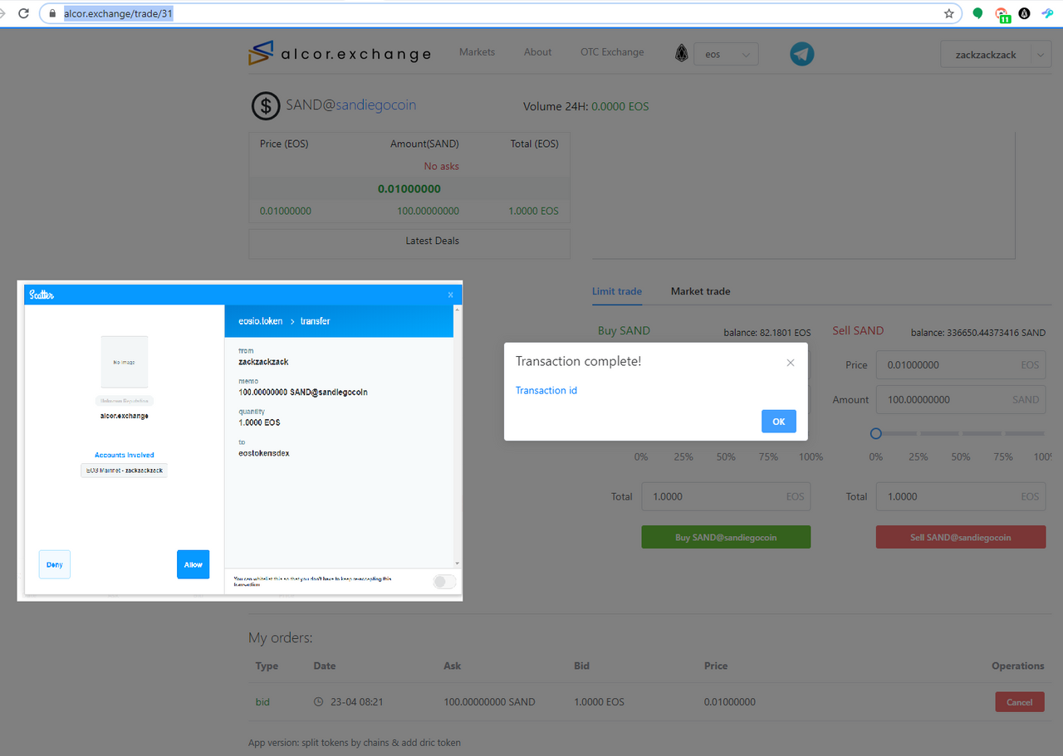This screenshot has height=756, width=1063.
Task: Click the EOS chain logo icon
Action: click(x=682, y=54)
